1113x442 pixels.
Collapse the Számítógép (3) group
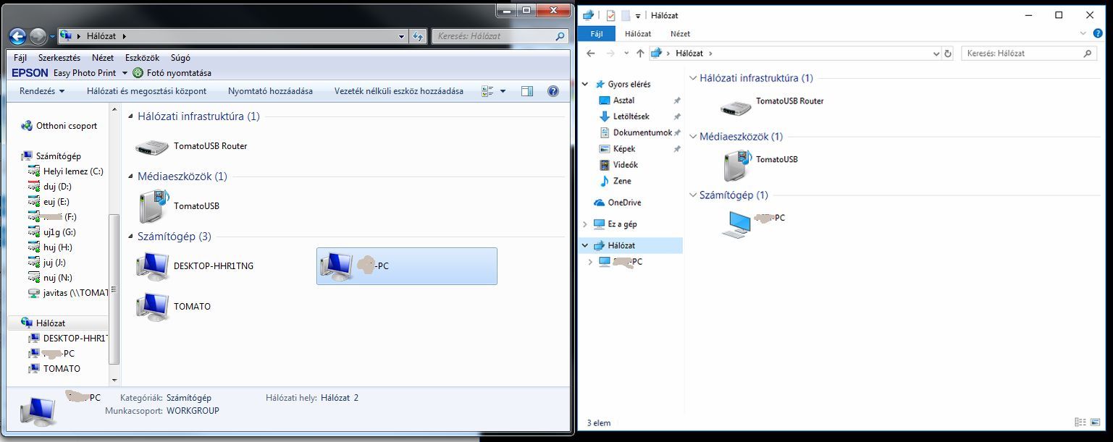(x=130, y=237)
